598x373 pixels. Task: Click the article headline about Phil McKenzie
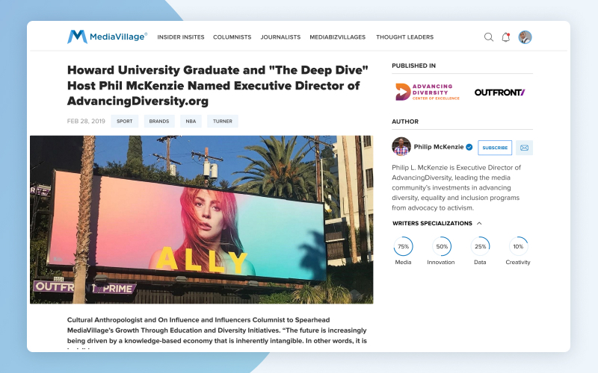click(218, 86)
